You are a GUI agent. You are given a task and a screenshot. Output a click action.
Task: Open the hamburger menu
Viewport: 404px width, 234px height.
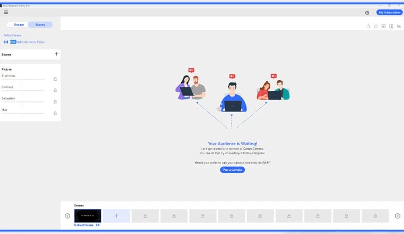coord(6,13)
